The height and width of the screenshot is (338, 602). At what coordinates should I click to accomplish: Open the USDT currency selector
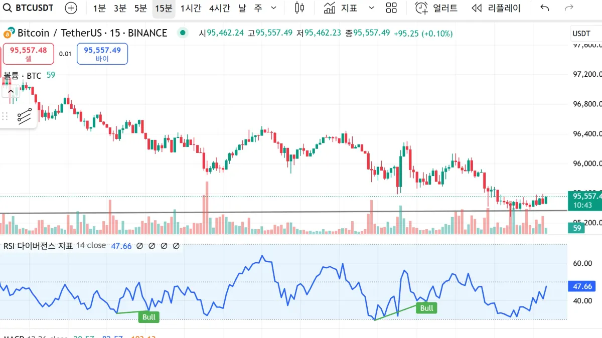[581, 34]
